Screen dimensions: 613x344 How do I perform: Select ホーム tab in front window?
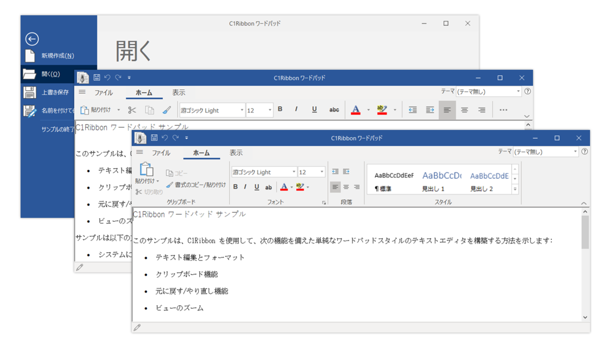201,153
